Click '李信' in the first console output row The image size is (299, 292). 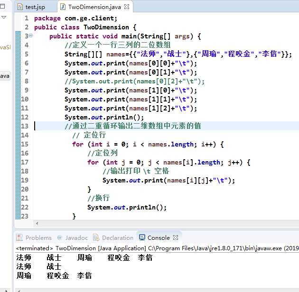point(145,258)
